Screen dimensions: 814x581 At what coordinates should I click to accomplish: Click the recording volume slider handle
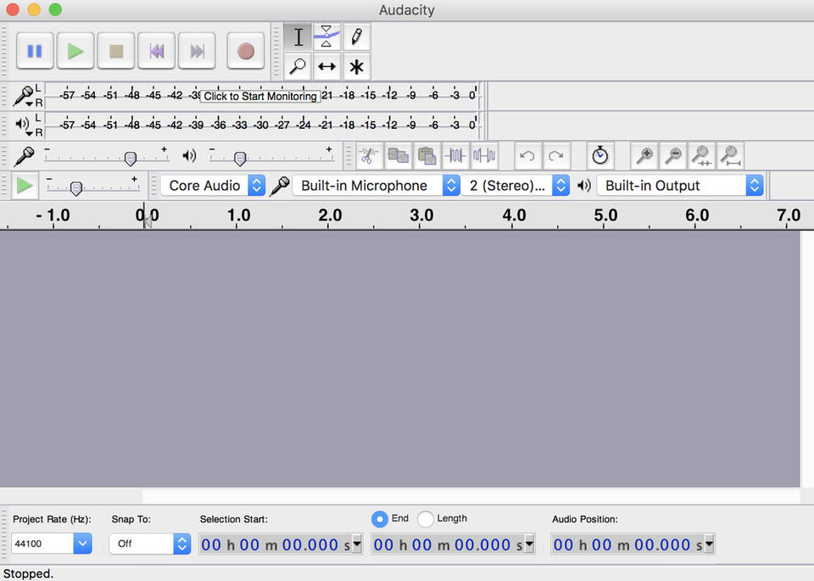coord(130,158)
